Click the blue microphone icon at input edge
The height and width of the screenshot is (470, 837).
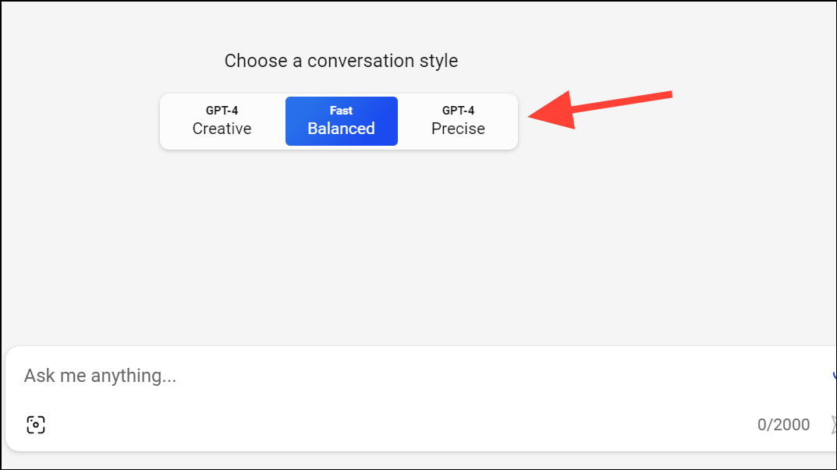(834, 376)
